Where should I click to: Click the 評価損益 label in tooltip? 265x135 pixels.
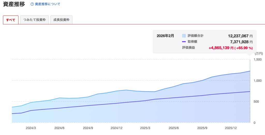(x=189, y=47)
